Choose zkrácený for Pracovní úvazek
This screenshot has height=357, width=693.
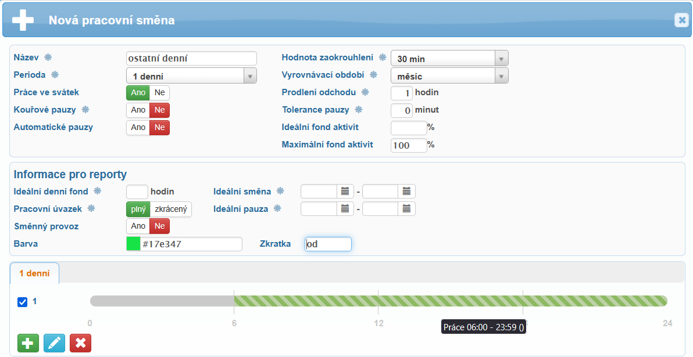point(170,210)
